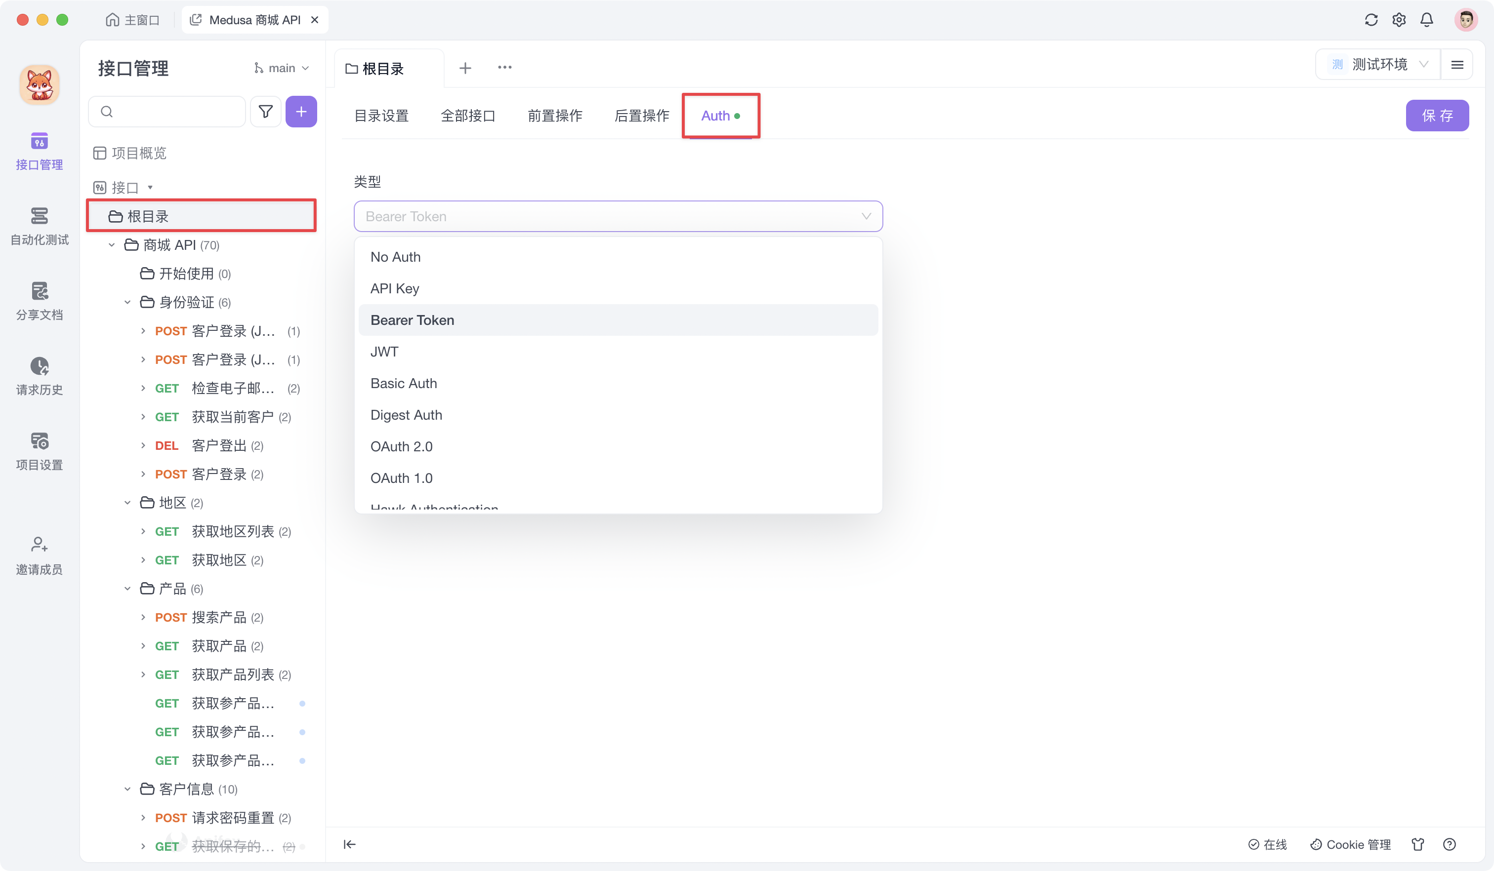Open Cookie 管理 at the bottom right
Viewport: 1494px width, 871px height.
point(1350,844)
